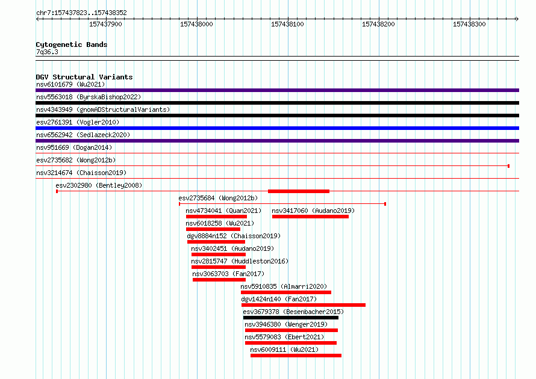Viewport: 536px width, 379px height.
Task: Click the black bar under nsv5563018
Action: pyautogui.click(x=277, y=103)
